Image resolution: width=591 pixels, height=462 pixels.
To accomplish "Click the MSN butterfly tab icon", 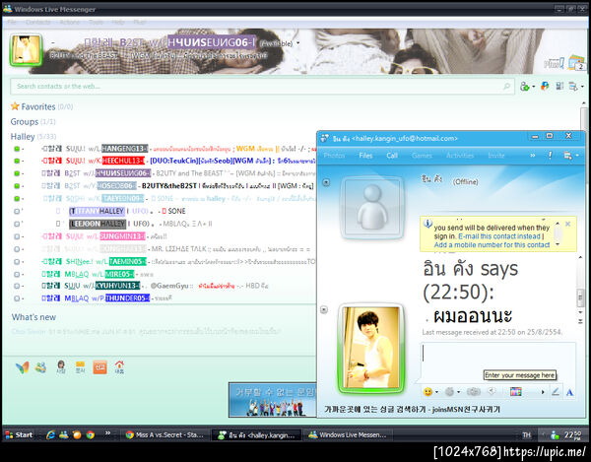I will coord(23,367).
